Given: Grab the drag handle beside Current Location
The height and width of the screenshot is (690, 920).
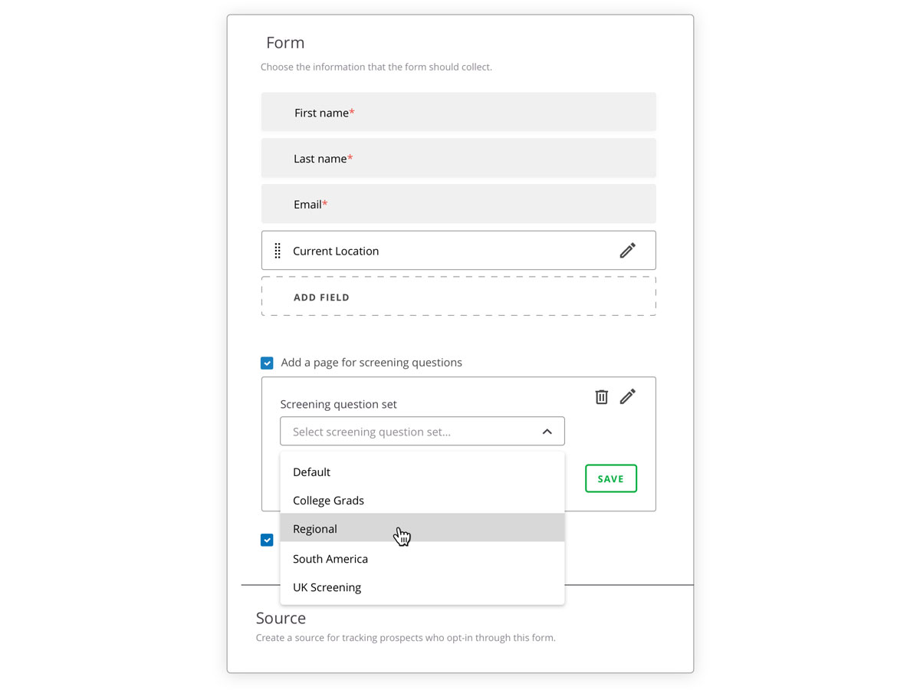Looking at the screenshot, I should click(x=278, y=251).
